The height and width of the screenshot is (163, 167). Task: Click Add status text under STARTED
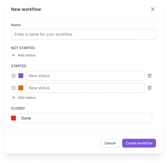coord(27,98)
